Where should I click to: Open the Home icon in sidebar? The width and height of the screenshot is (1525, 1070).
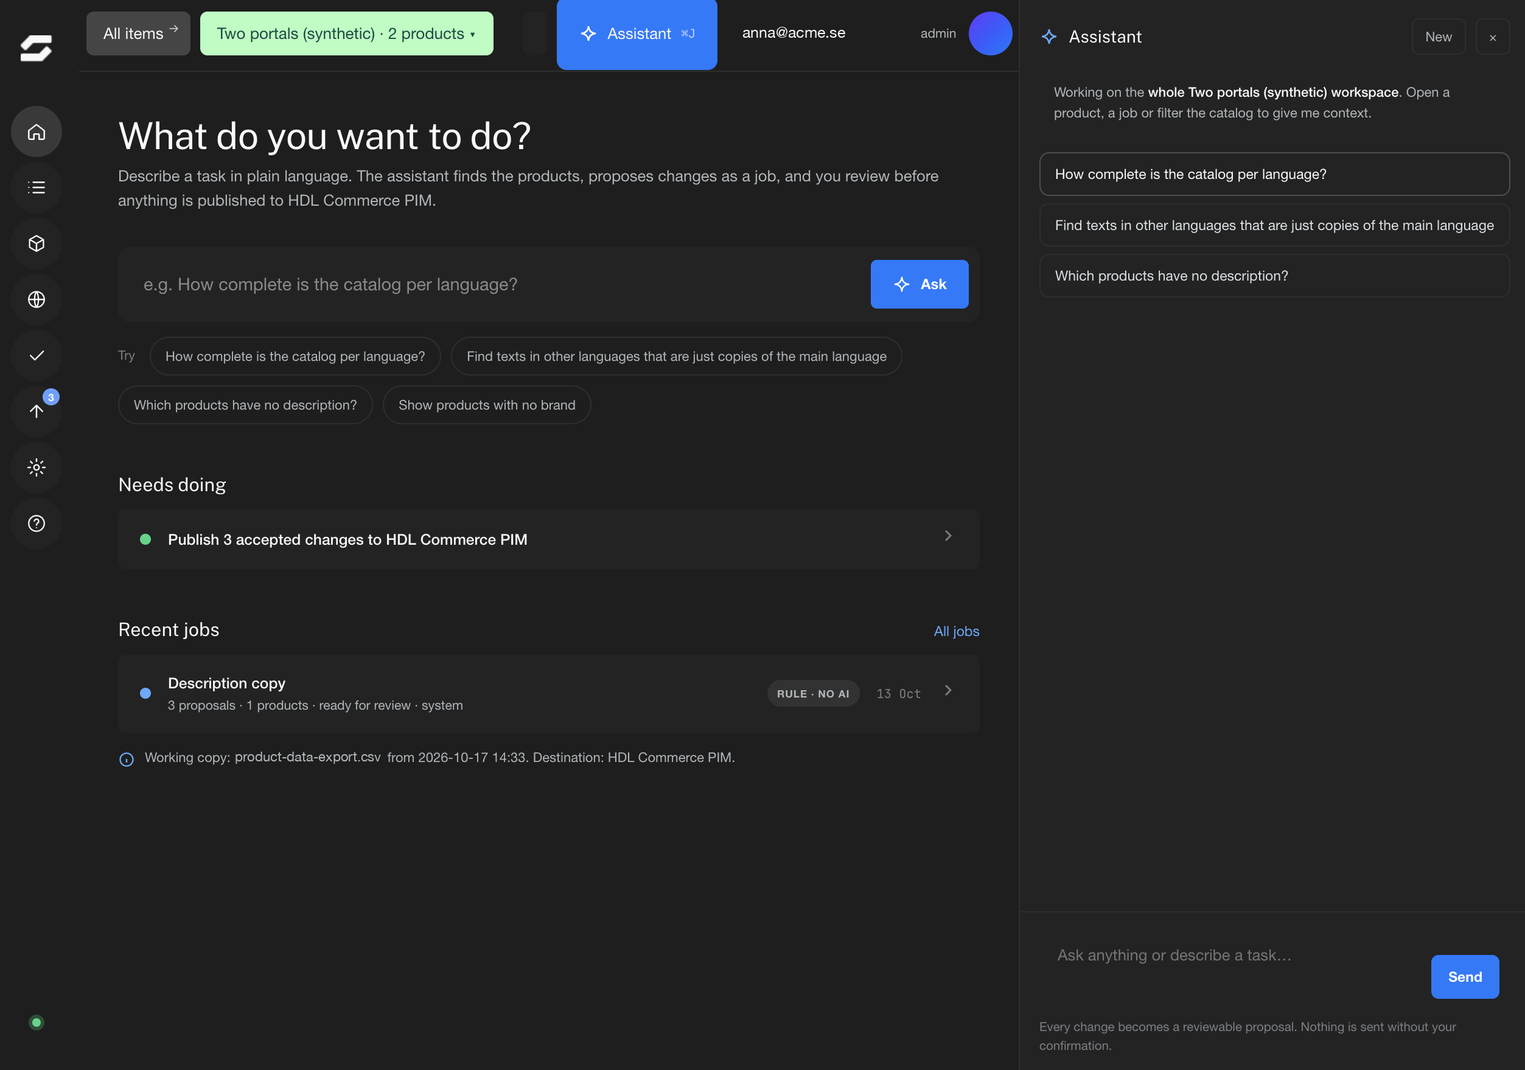click(37, 131)
